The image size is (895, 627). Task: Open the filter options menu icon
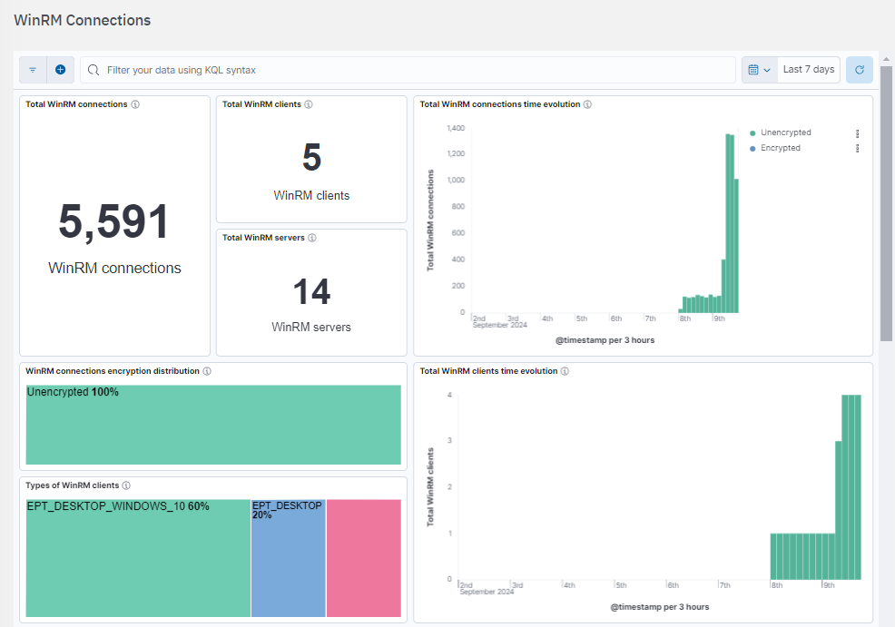33,70
